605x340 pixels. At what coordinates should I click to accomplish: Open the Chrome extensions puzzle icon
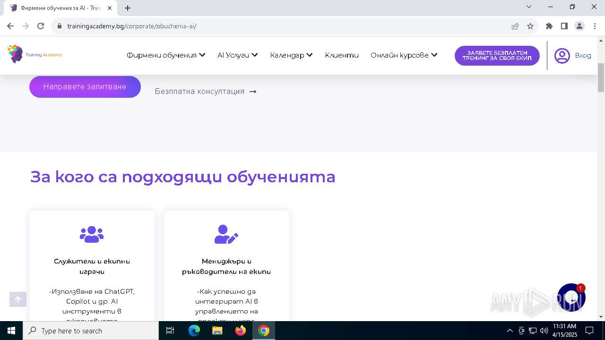549,26
